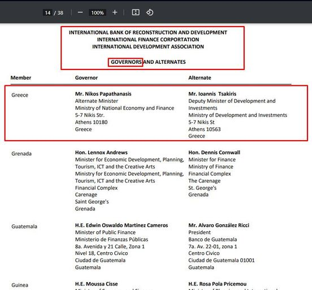Click the 'Alternate Minister' title text
The width and height of the screenshot is (312, 290).
pyautogui.click(x=97, y=101)
